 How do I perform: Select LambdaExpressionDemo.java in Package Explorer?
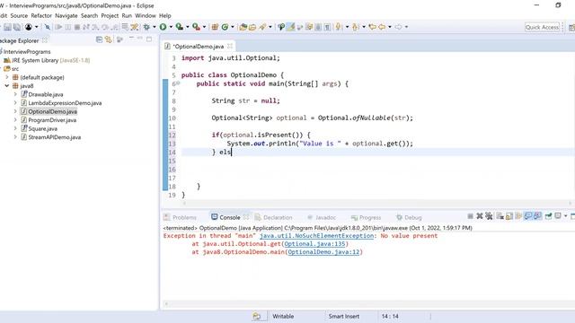[x=65, y=103]
